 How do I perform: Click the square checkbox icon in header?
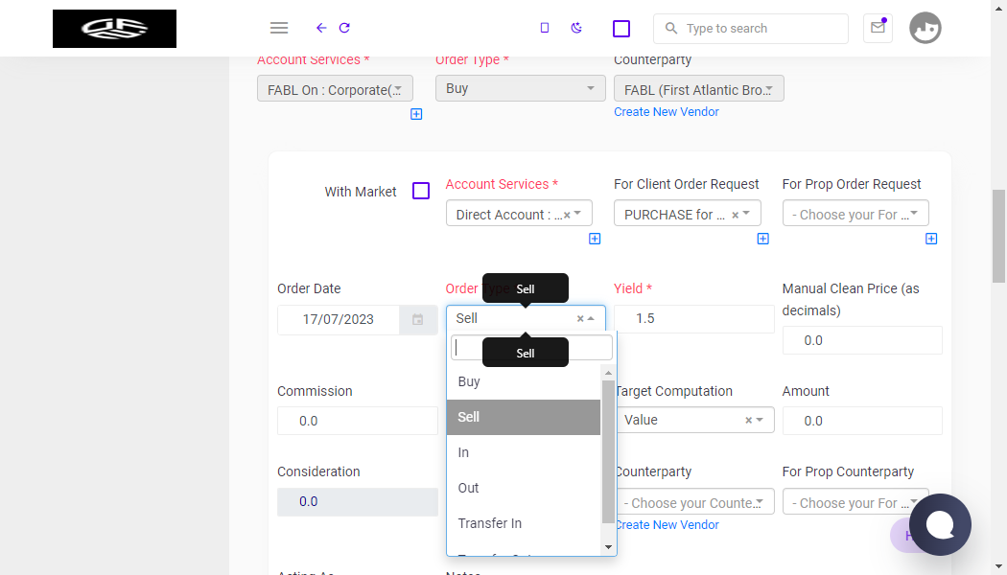pos(621,28)
